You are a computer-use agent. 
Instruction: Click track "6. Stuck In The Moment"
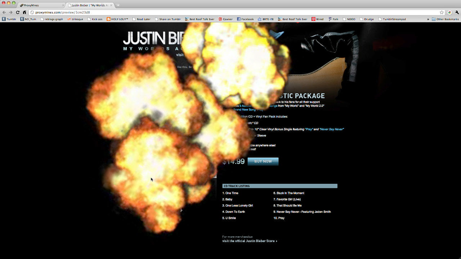[x=288, y=193]
